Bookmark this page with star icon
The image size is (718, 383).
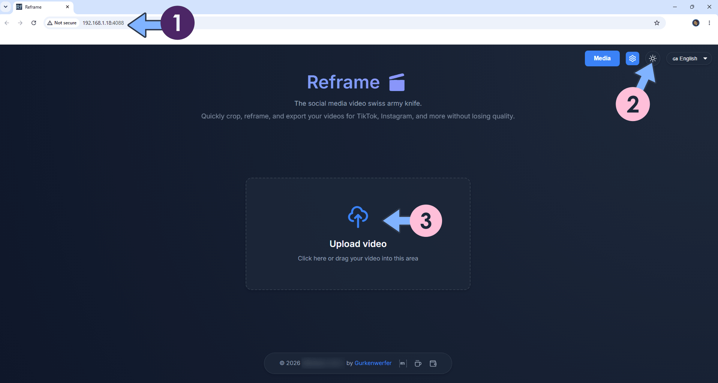657,23
